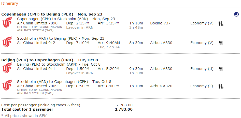This screenshot has width=241, height=118.
Task: Click Air China logo for flight 911
Action: (7, 68)
